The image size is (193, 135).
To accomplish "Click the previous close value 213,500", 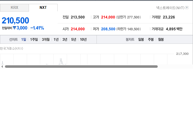I will (78, 17).
